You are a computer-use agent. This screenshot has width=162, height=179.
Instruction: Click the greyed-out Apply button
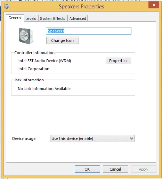(x=144, y=169)
